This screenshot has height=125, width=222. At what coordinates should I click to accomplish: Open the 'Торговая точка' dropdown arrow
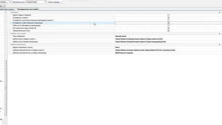coord(46,2)
